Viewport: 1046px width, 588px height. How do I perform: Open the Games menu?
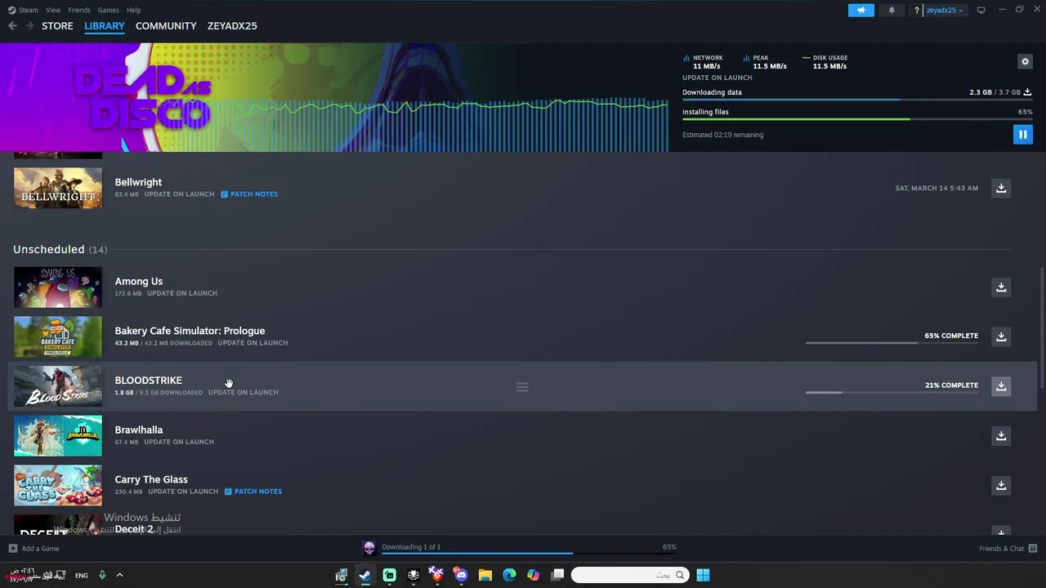(x=108, y=10)
